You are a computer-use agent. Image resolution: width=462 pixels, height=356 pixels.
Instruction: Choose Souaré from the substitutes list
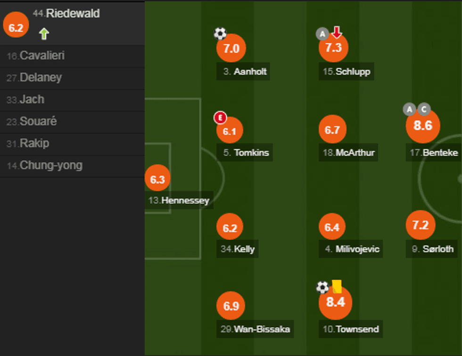coord(38,121)
